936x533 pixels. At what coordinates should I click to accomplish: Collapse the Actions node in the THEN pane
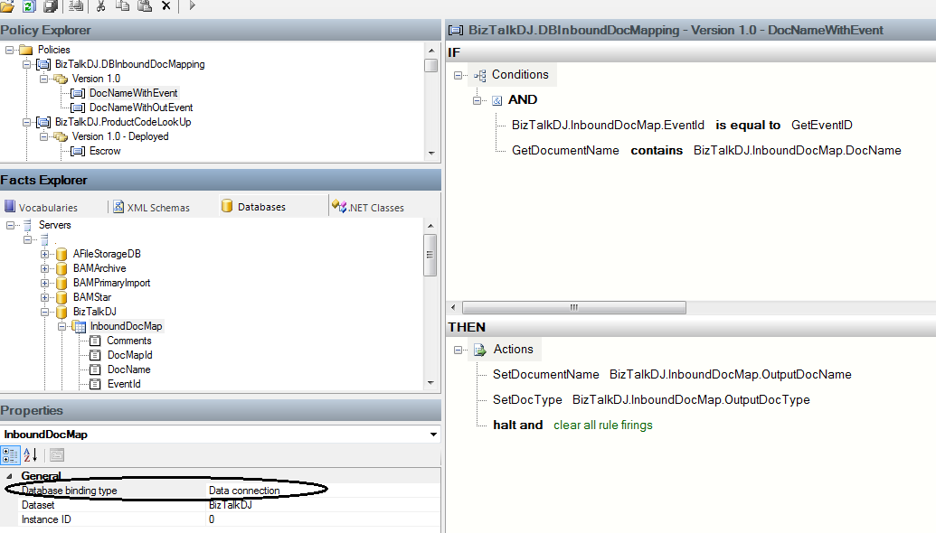pos(460,349)
